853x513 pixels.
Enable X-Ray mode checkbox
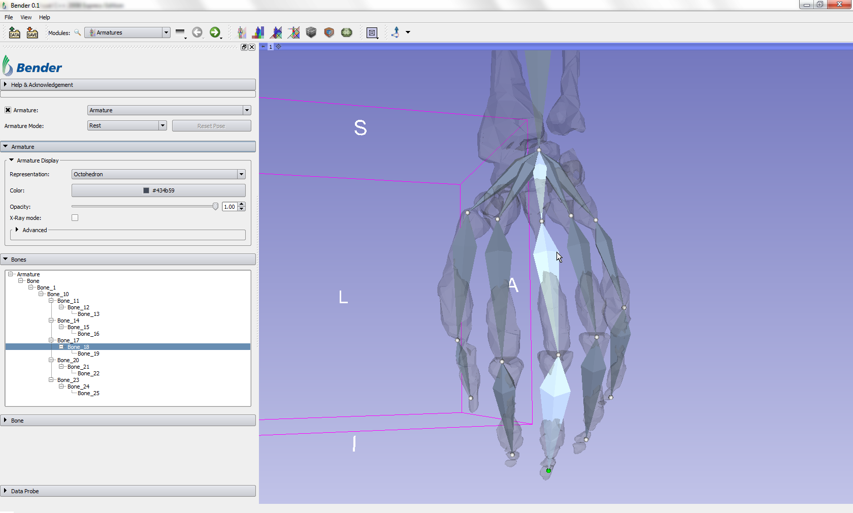75,218
